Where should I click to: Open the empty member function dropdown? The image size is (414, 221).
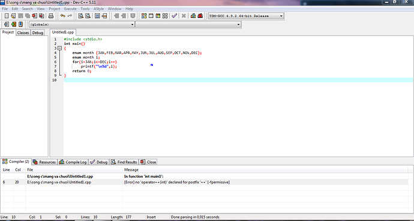pyautogui.click(x=188, y=24)
